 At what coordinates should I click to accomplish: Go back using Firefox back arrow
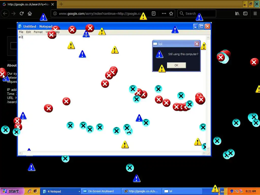pos(5,13)
